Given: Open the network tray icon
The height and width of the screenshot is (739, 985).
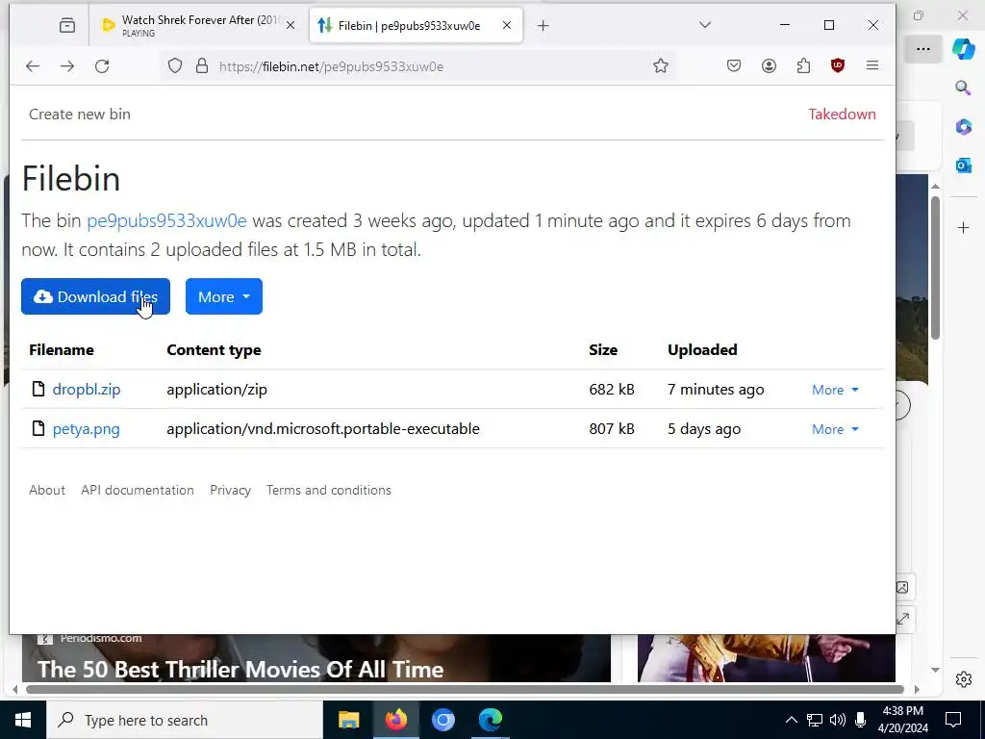Looking at the screenshot, I should click(x=815, y=720).
